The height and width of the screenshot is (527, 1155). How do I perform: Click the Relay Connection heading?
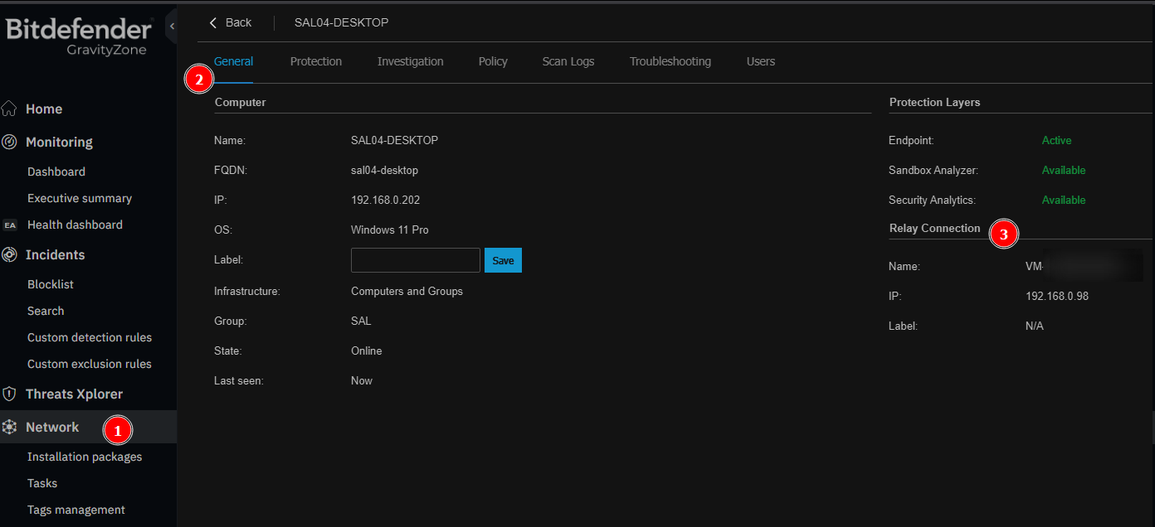pyautogui.click(x=934, y=228)
